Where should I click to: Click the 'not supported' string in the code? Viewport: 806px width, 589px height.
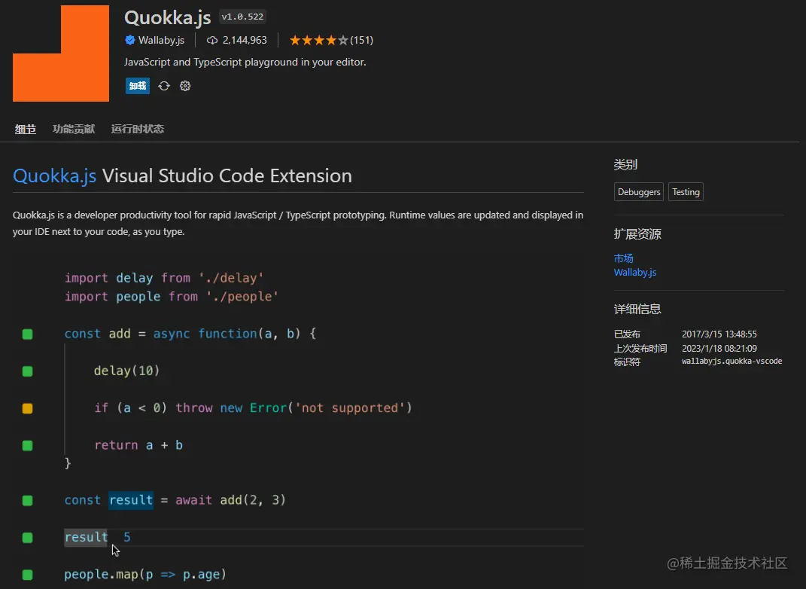tap(350, 408)
